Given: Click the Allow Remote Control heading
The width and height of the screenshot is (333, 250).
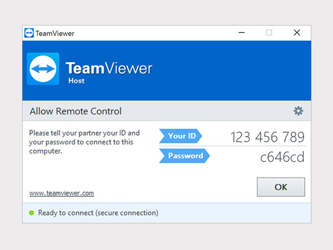Looking at the screenshot, I should [75, 111].
